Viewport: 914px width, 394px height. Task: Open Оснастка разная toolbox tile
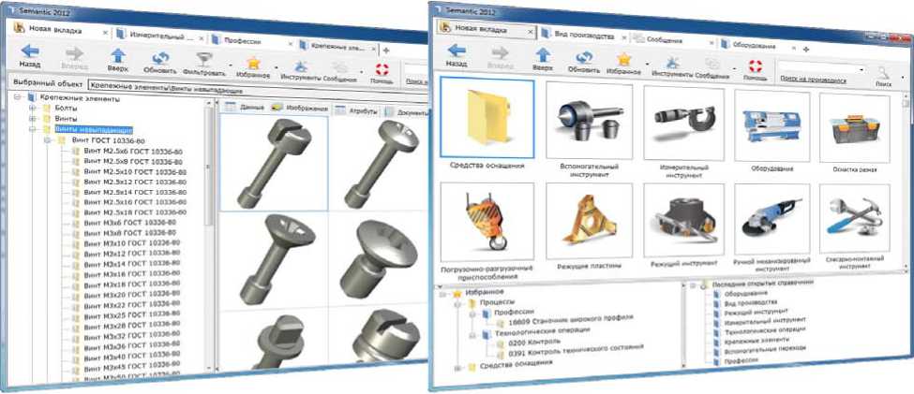click(855, 128)
